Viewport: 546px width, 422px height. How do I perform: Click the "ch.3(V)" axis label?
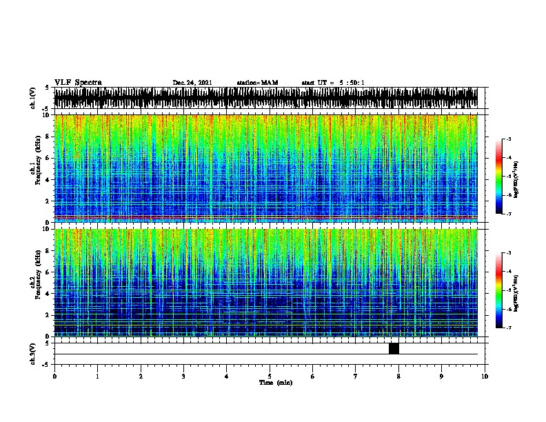(x=33, y=354)
